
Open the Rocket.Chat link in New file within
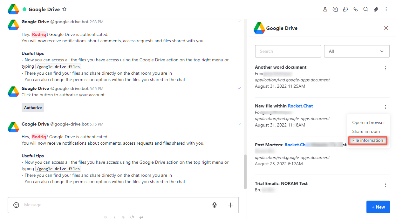click(x=300, y=106)
